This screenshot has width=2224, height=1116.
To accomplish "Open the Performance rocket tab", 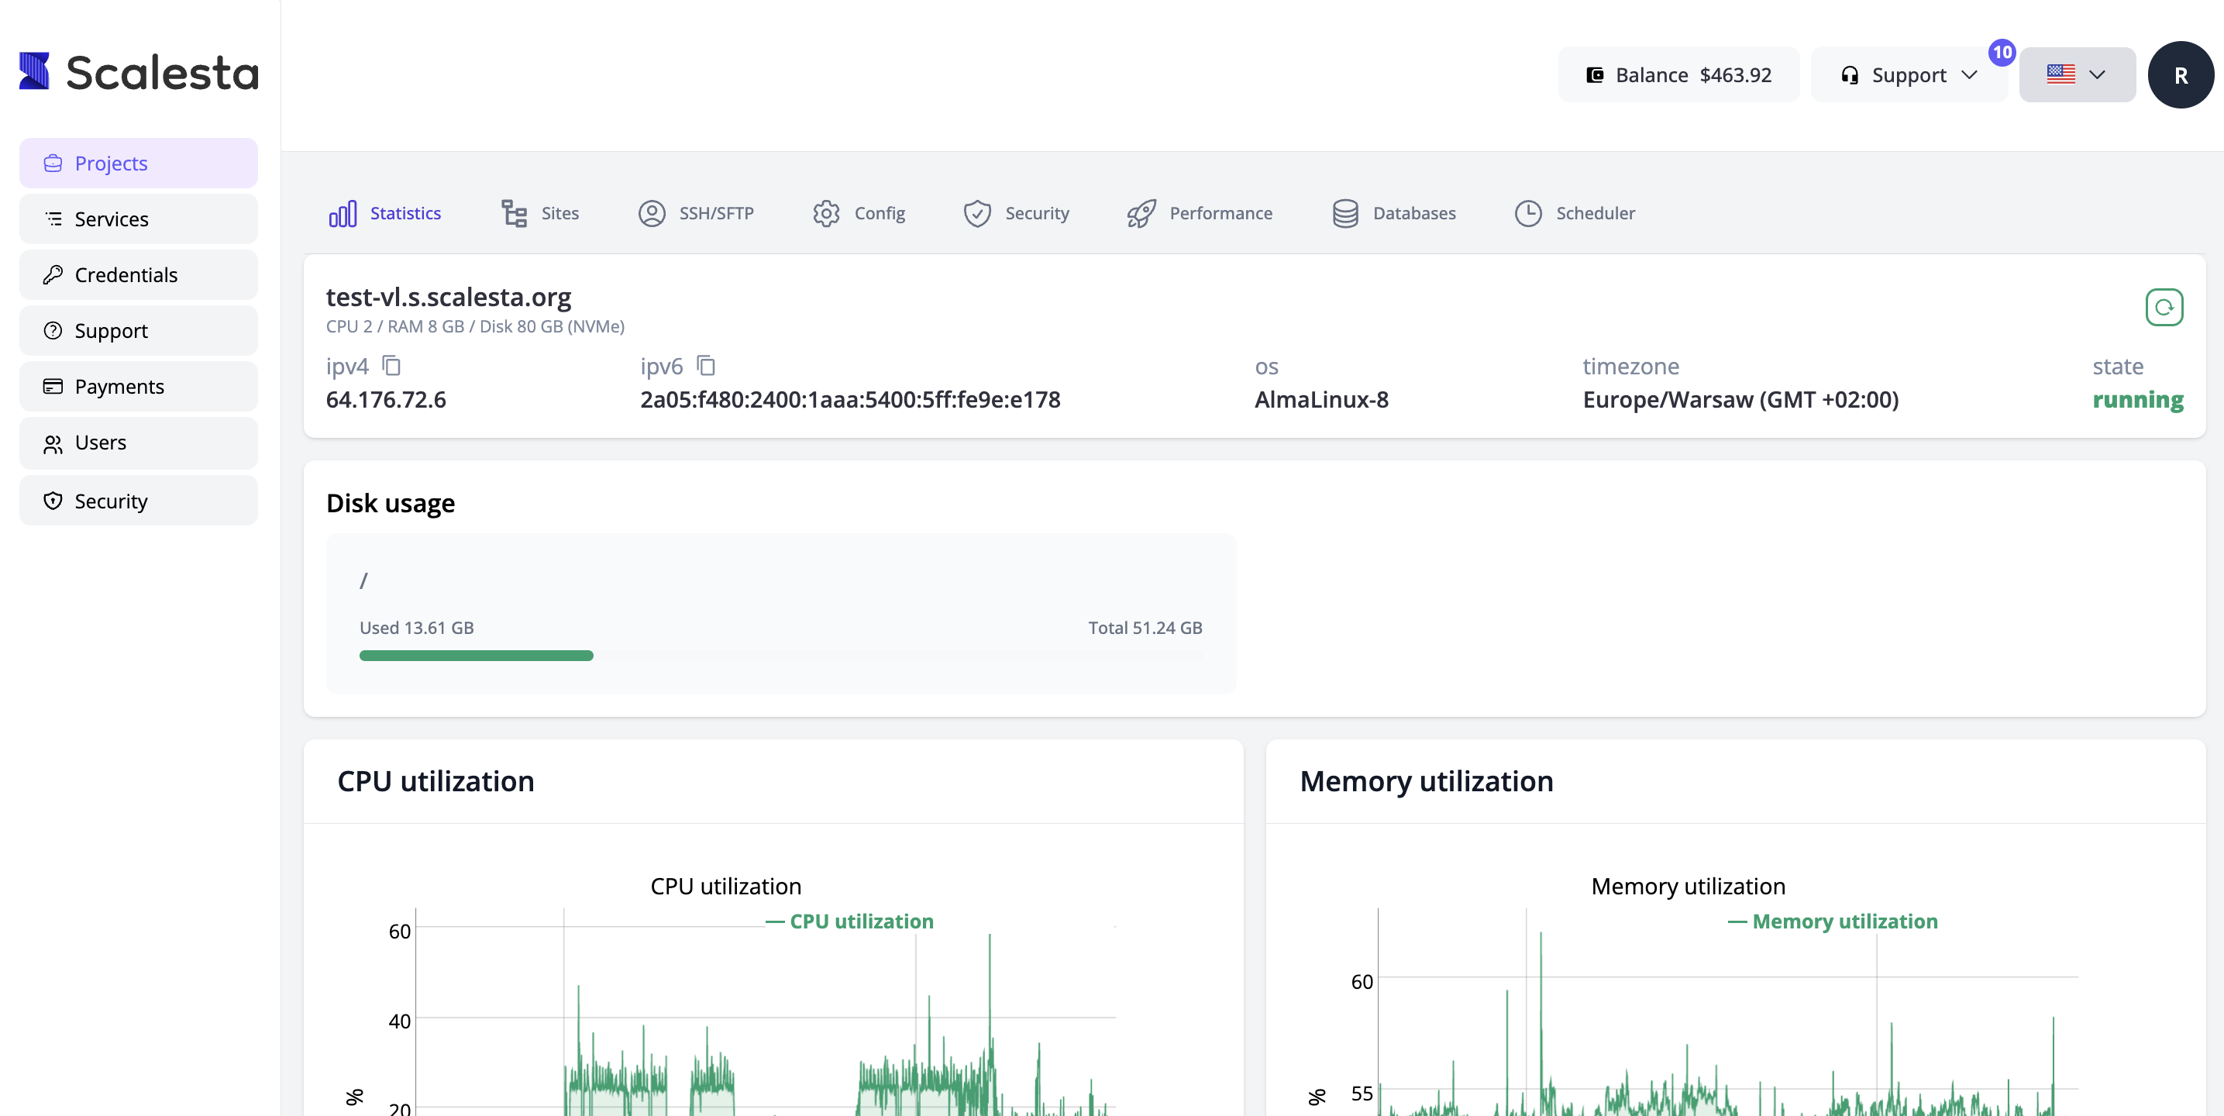I will pyautogui.click(x=1200, y=213).
